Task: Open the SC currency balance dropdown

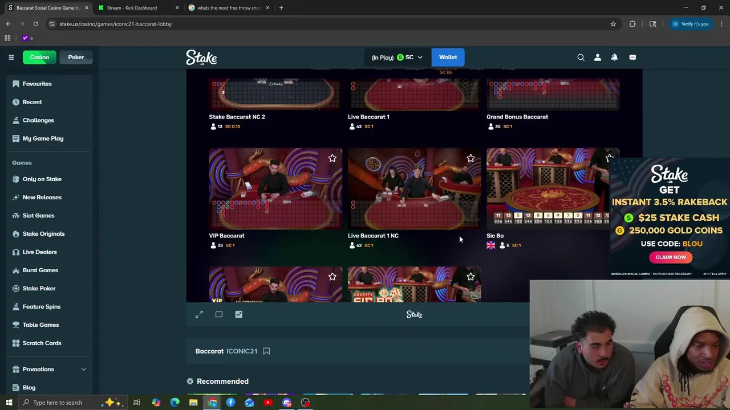Action: [x=397, y=57]
